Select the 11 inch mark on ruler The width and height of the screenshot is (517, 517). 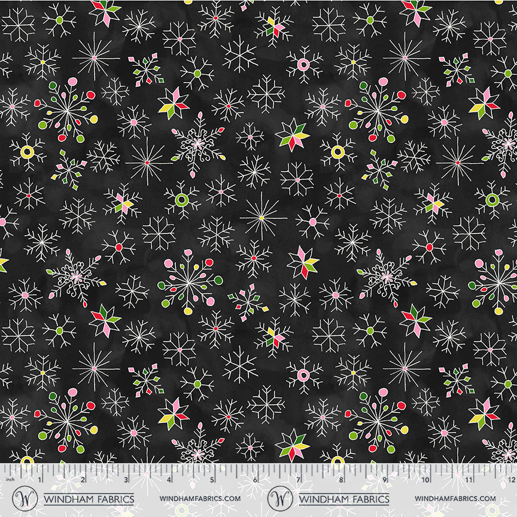pyautogui.click(x=469, y=479)
